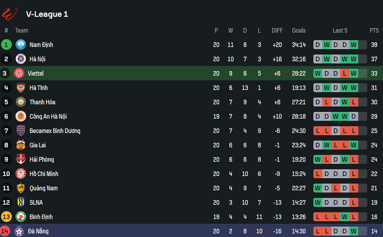Click Hà Nội club crest icon
Screen dimensions: 383x237
(x=20, y=59)
